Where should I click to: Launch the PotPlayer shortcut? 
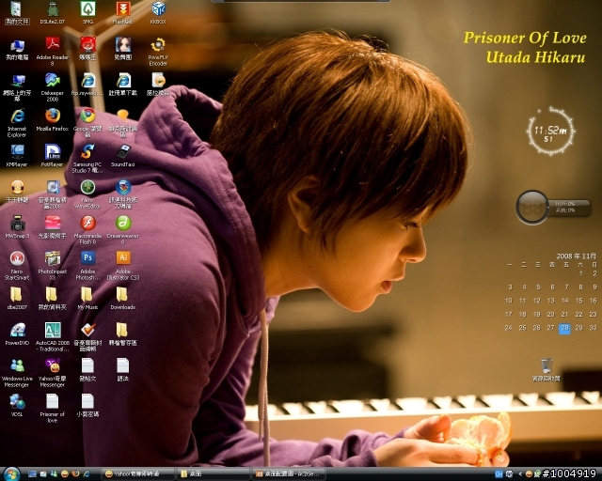tap(53, 155)
